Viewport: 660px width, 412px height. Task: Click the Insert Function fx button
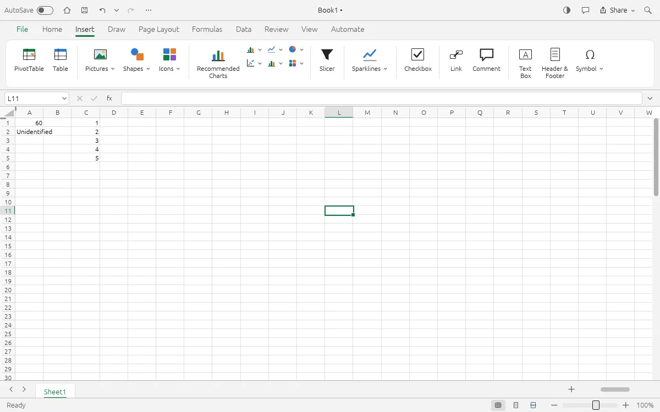point(109,98)
